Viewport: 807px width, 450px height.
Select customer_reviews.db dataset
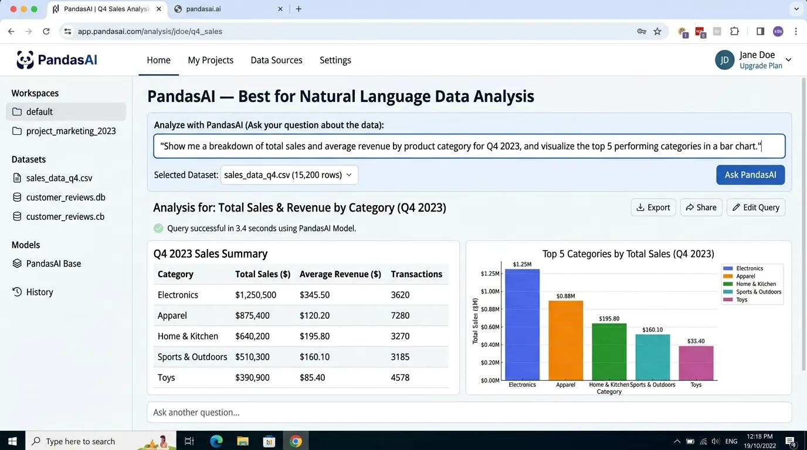point(59,197)
